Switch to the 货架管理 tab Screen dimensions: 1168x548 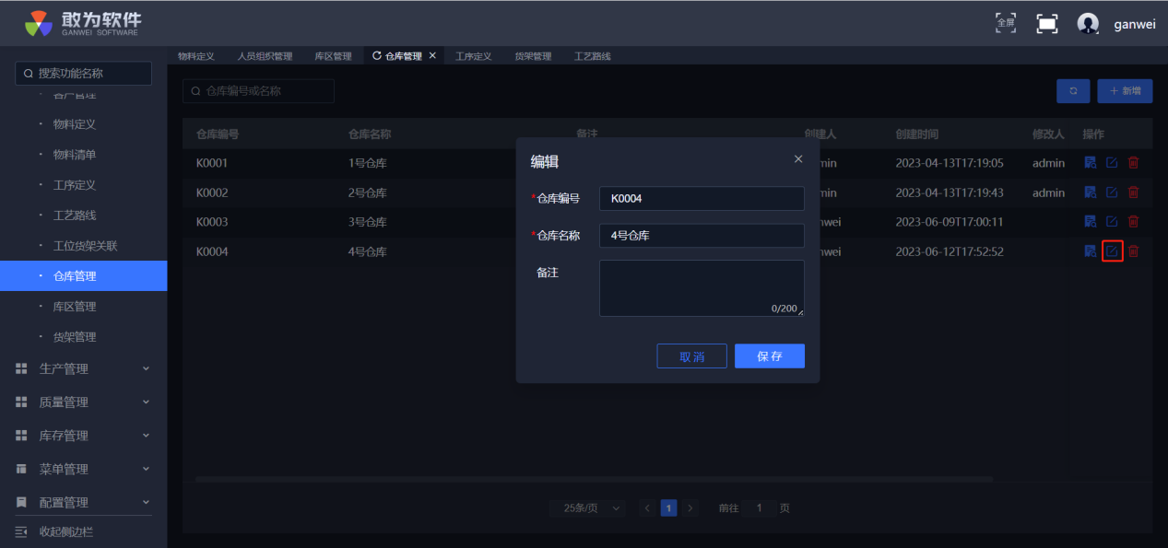(533, 56)
